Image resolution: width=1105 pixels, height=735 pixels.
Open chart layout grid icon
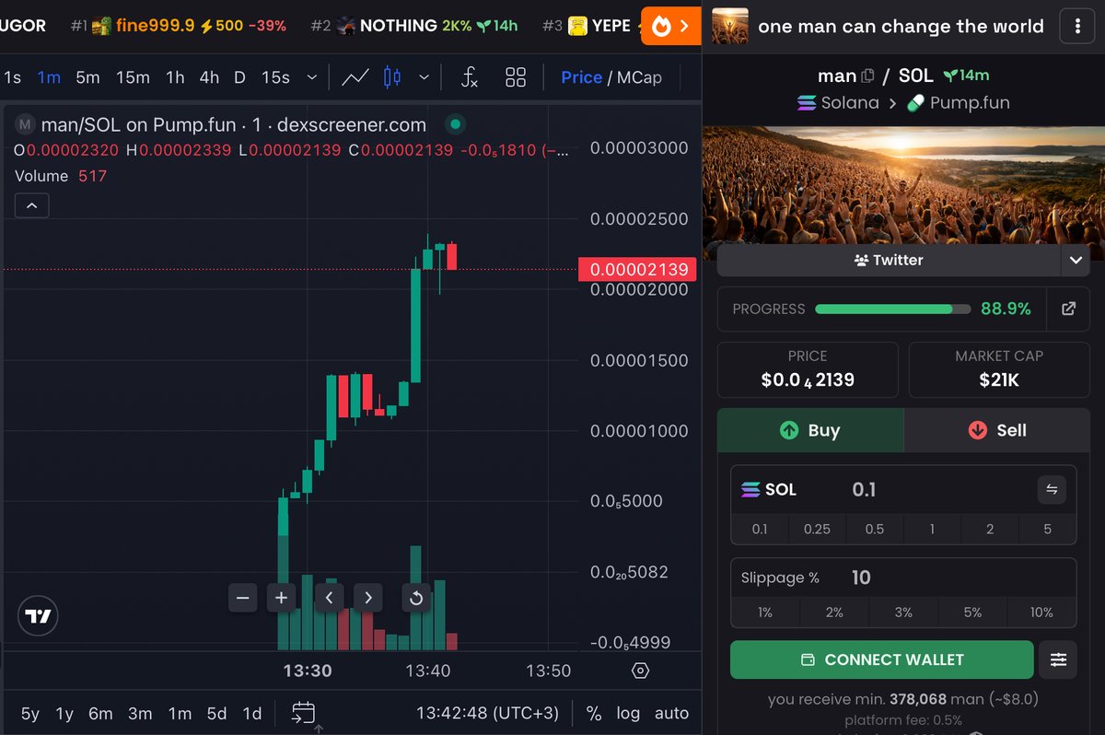tap(516, 77)
